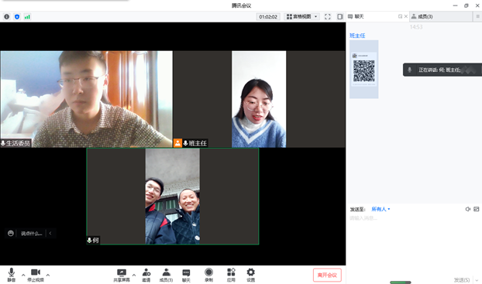Minimize the 腾讯会议 window

point(455,5)
